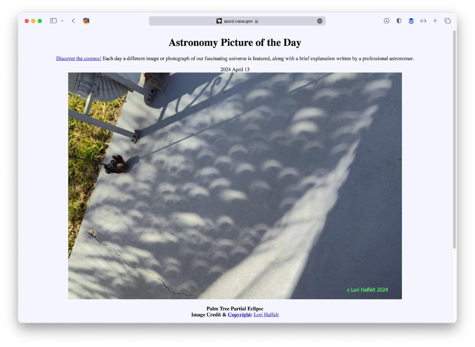
Task: Show the downloads list
Action: [387, 21]
